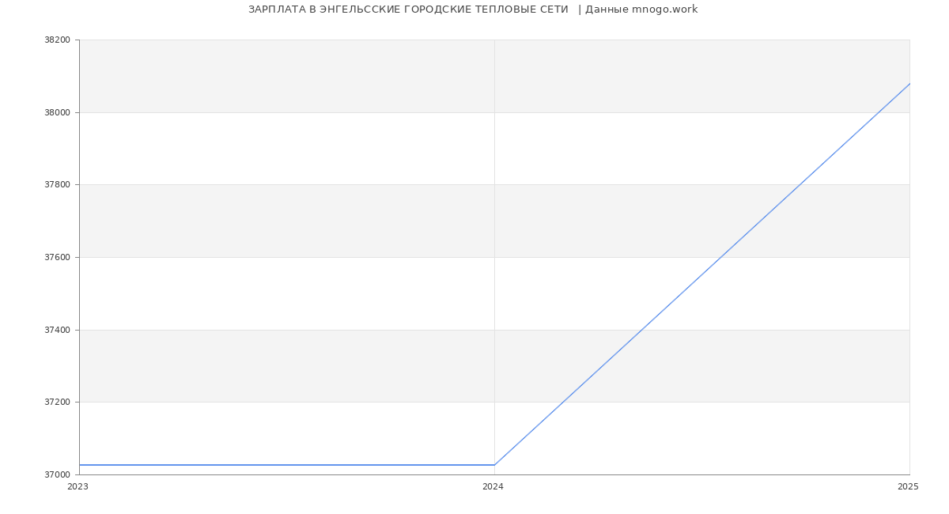Select the 37600 y-axis label
949x514 pixels.
pyautogui.click(x=57, y=258)
